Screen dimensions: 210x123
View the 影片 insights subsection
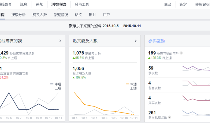[x=93, y=14]
